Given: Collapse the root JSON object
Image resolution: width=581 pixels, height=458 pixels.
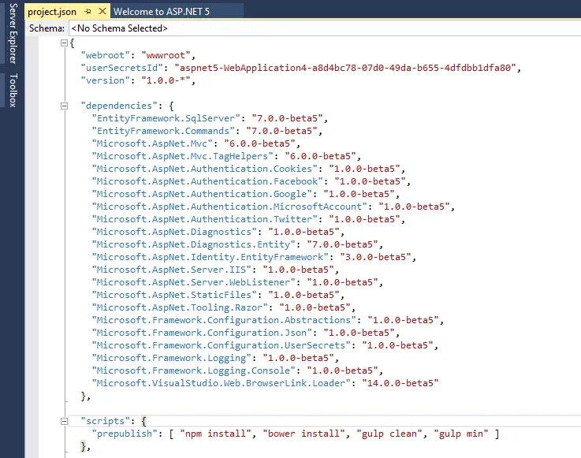Looking at the screenshot, I should click(64, 43).
